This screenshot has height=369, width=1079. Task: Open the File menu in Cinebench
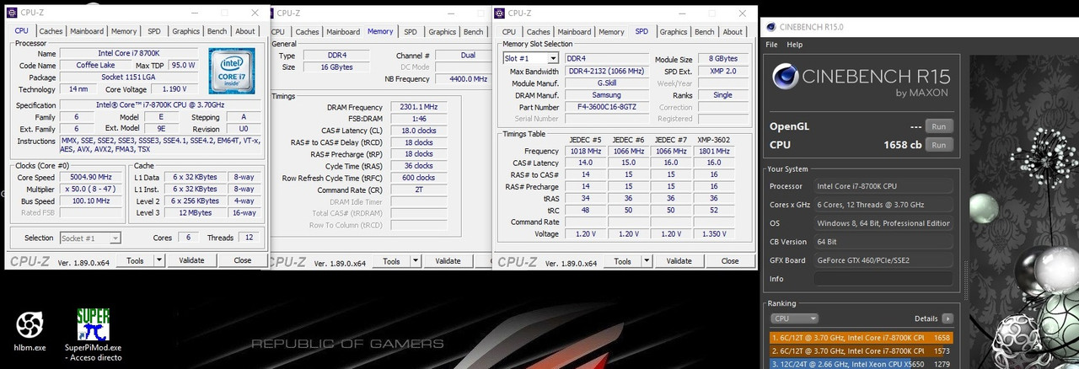click(772, 45)
